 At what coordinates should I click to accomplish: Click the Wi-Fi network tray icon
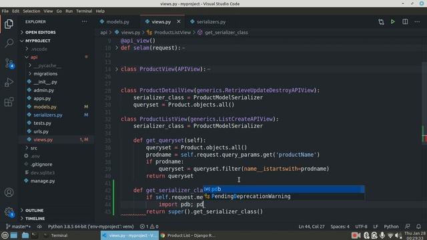tap(390, 235)
